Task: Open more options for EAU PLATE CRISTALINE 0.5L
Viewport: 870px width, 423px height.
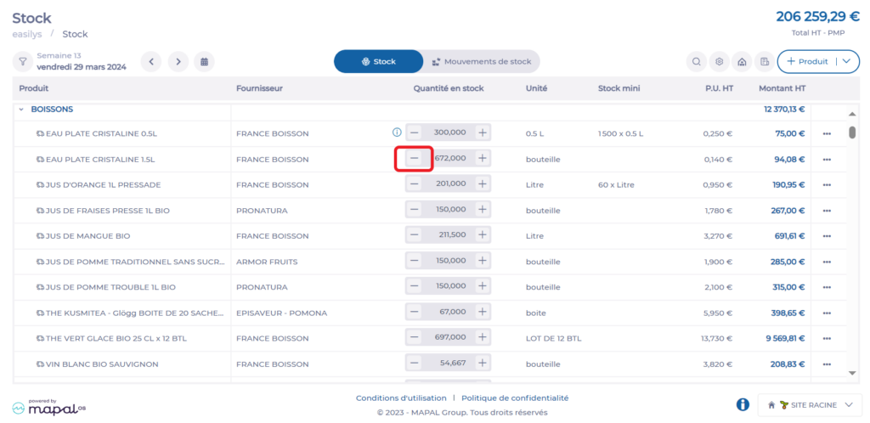Action: [x=827, y=133]
